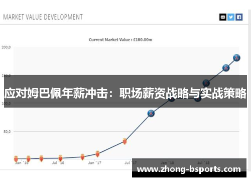Click the Monaco marker between Jul '16 and Jan '17

pos(82,157)
